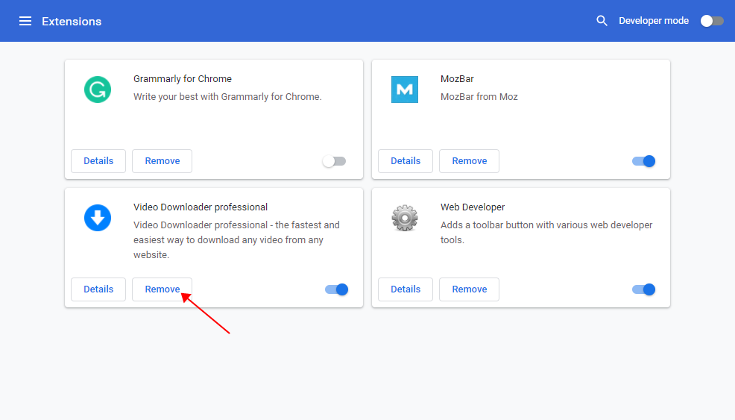Image resolution: width=735 pixels, height=420 pixels.
Task: Disable the MozBar extension toggle
Action: pyautogui.click(x=643, y=161)
